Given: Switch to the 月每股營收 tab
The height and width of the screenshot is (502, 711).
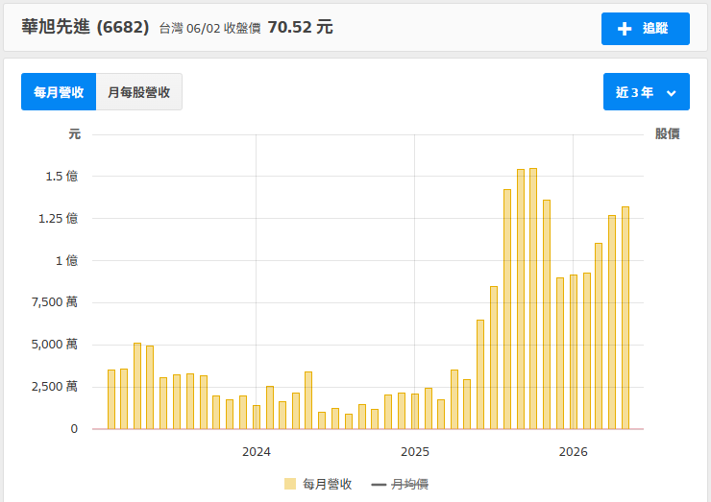Looking at the screenshot, I should click(x=138, y=92).
